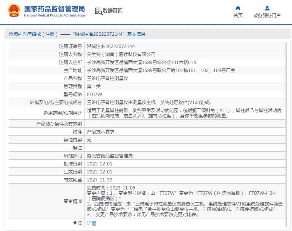Click the 注册人住所 address value
This screenshot has width=292, height=231.
(141, 62)
